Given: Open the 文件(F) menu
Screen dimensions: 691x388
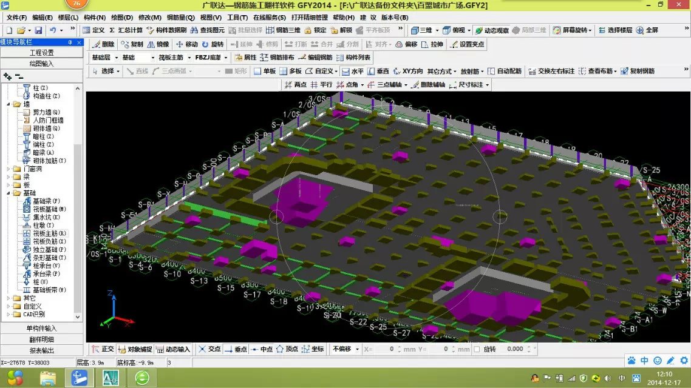Looking at the screenshot, I should [17, 18].
